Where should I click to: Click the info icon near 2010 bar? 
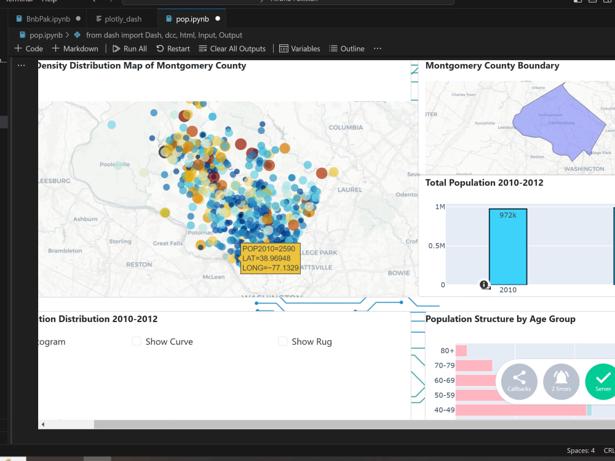(x=485, y=285)
